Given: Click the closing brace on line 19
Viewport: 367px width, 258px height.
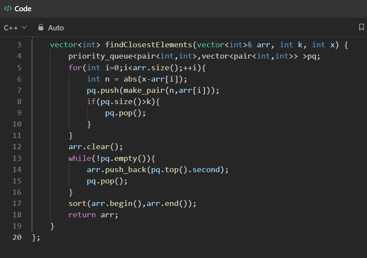Looking at the screenshot, I should pos(52,226).
